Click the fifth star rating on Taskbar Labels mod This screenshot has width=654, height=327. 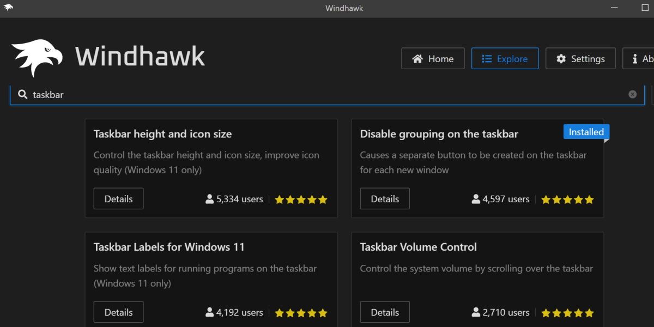point(323,312)
